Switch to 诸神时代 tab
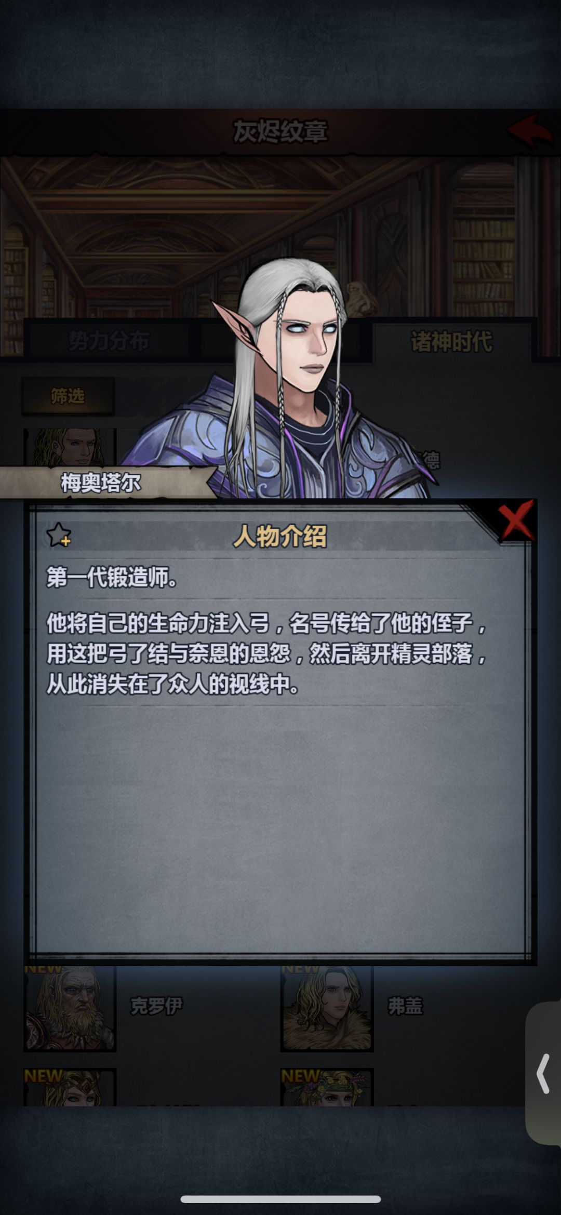561x1215 pixels. (451, 341)
